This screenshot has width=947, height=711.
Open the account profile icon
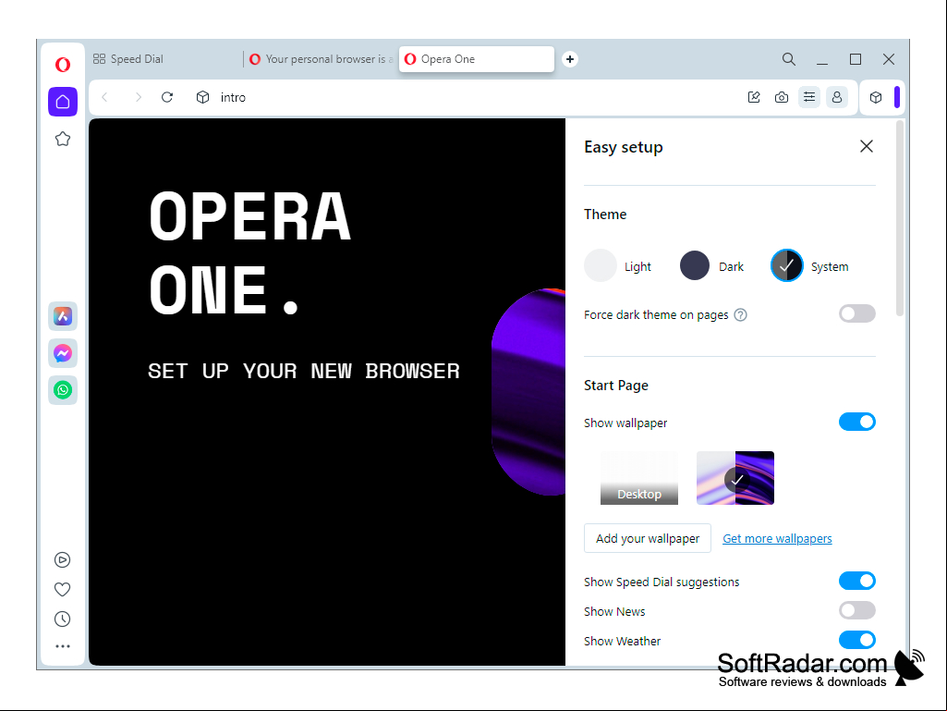[837, 97]
